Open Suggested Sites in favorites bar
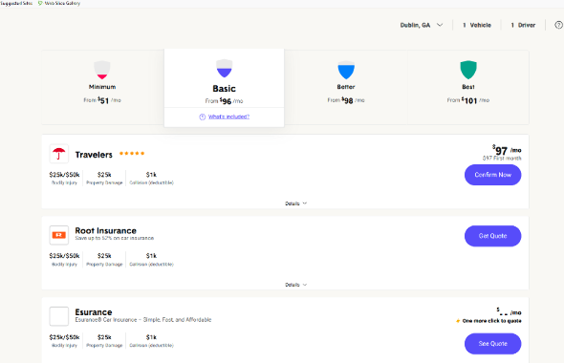Viewport: 564px width, 363px height. point(16,3)
